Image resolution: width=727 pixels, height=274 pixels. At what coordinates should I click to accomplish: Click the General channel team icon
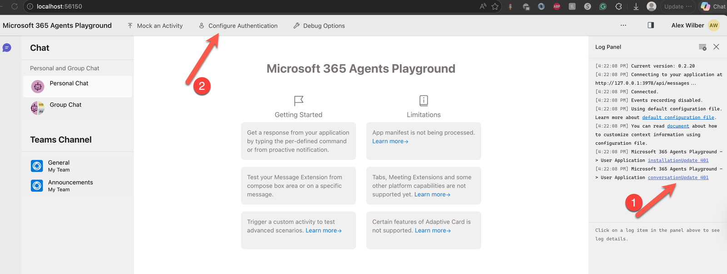[37, 166]
